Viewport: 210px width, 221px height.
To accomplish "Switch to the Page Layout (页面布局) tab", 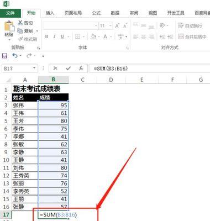I will (x=73, y=13).
